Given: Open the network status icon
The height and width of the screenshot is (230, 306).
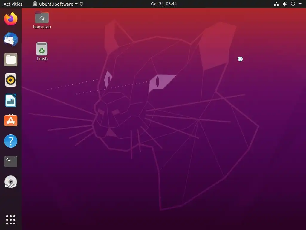Looking at the screenshot, I should (276, 4).
